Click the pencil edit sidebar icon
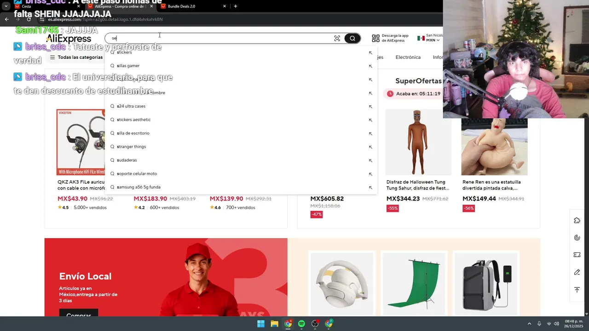The height and width of the screenshot is (331, 589). pos(577,272)
